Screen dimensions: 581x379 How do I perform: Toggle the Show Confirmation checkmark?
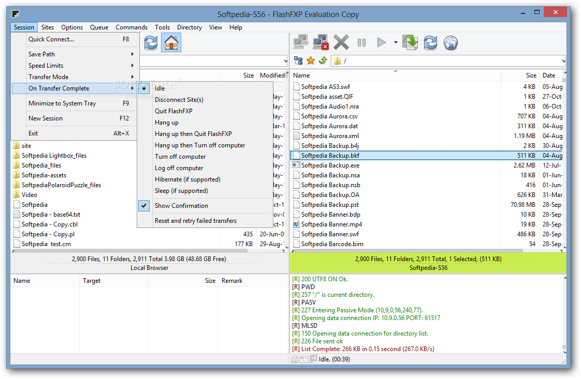coord(144,205)
